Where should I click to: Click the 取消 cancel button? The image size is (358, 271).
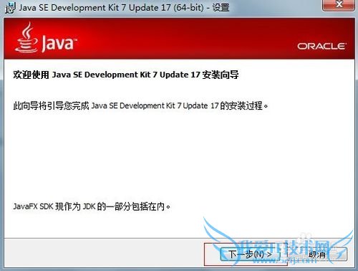pyautogui.click(x=317, y=255)
